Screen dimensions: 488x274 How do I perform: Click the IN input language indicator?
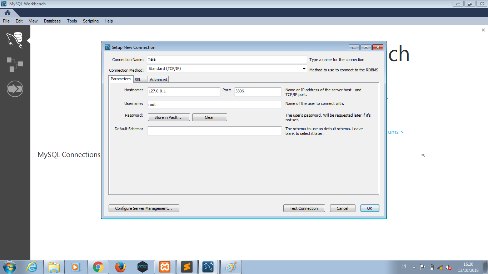tap(404, 266)
